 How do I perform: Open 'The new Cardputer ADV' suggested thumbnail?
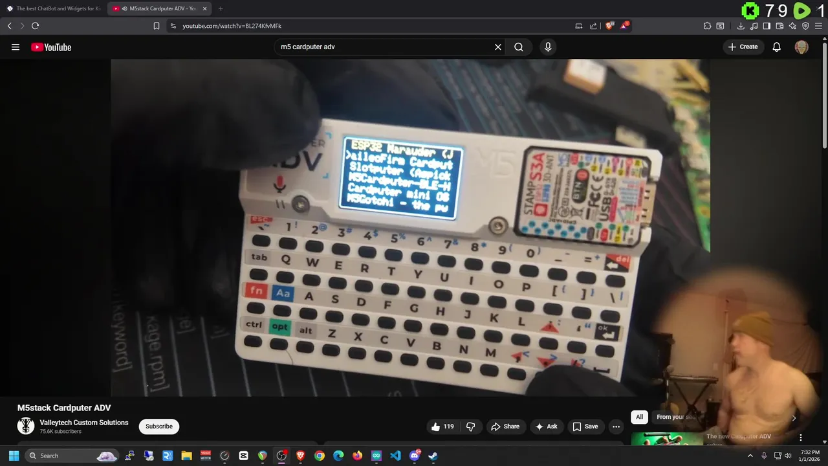tap(667, 439)
